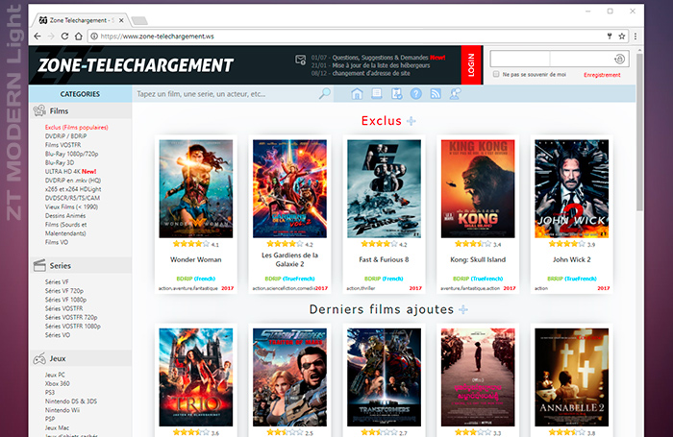Open the RSS feed icon
This screenshot has height=437, width=673.
pos(436,93)
